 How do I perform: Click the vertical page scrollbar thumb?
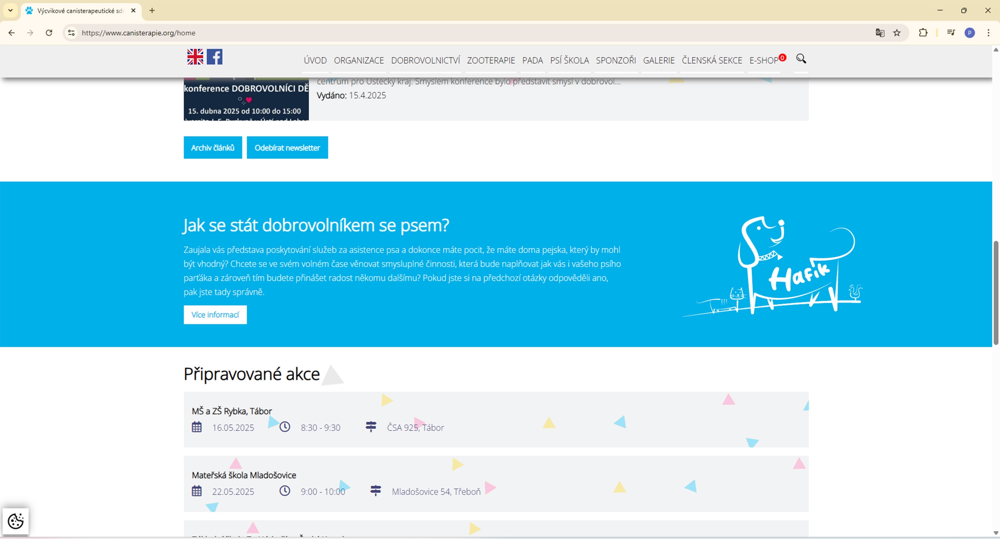click(x=996, y=292)
